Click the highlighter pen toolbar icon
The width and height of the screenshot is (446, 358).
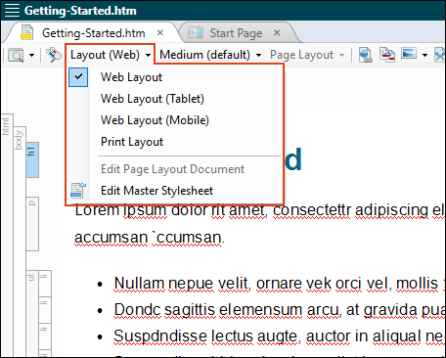[x=54, y=55]
